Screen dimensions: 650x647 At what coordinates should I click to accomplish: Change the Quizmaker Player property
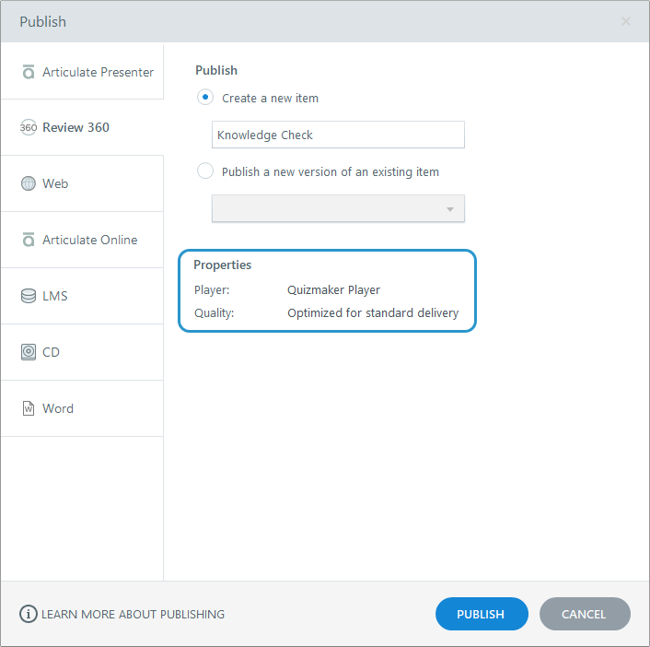tap(333, 289)
